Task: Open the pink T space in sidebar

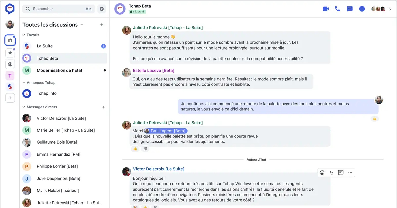Action: pos(10,76)
